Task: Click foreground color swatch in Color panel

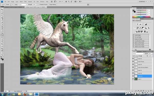Action: (x=133, y=10)
